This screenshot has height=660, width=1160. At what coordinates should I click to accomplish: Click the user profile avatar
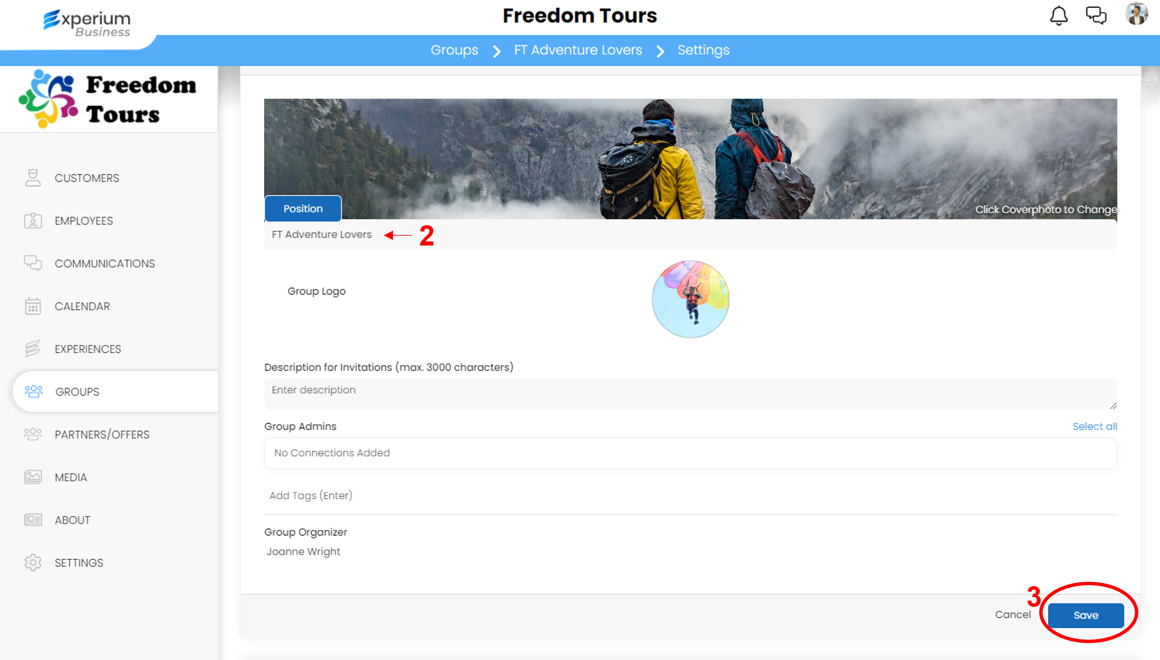point(1136,14)
